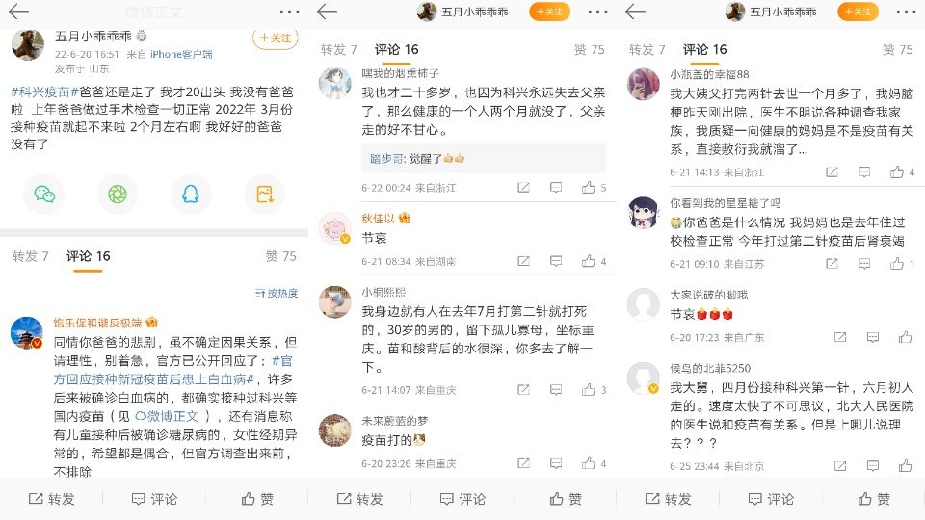Viewport: 925px width, 520px height.
Task: Open more options menu in right panel header
Action: (906, 12)
